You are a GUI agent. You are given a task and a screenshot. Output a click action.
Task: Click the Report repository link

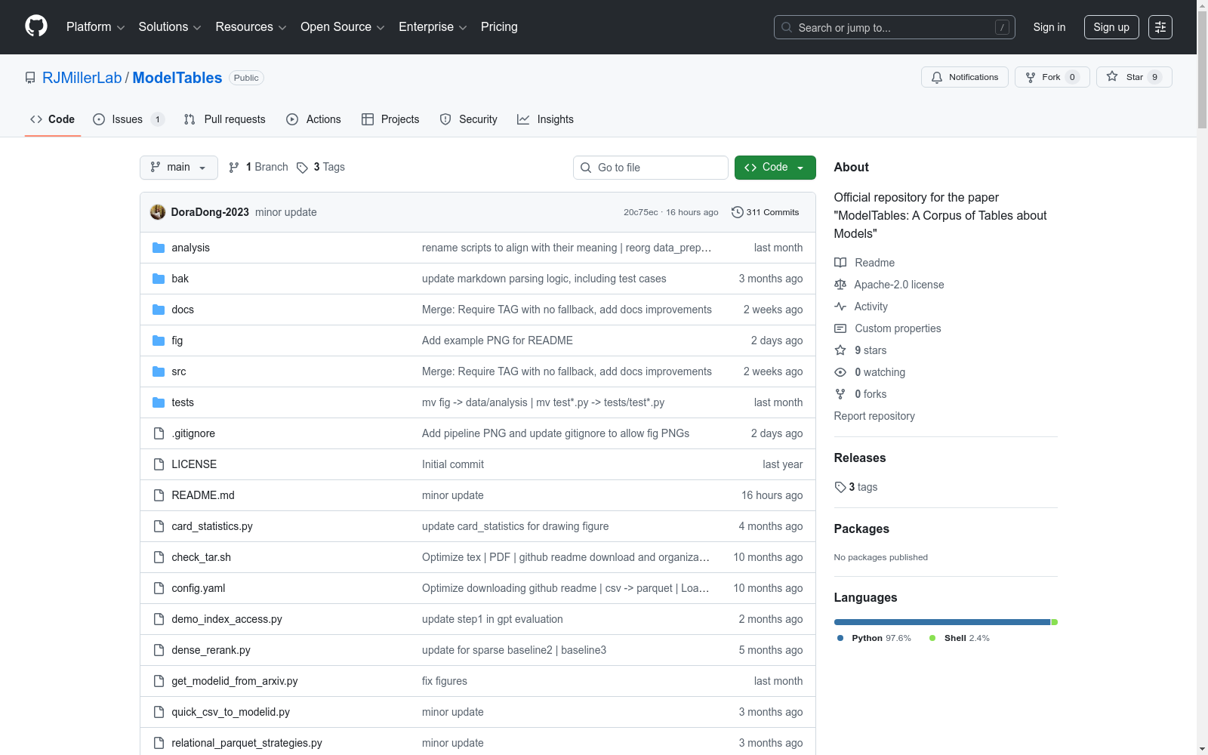click(x=874, y=416)
